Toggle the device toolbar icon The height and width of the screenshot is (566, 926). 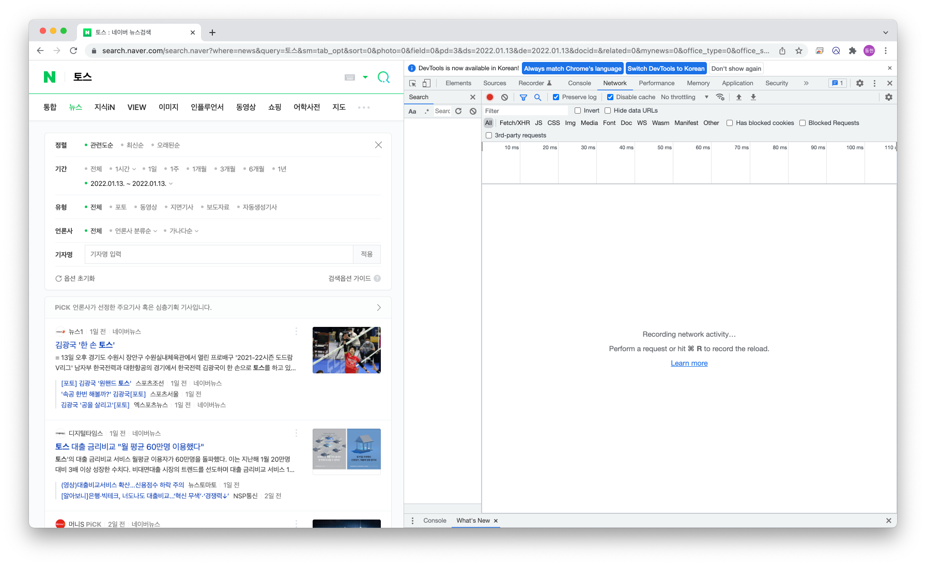pyautogui.click(x=426, y=83)
